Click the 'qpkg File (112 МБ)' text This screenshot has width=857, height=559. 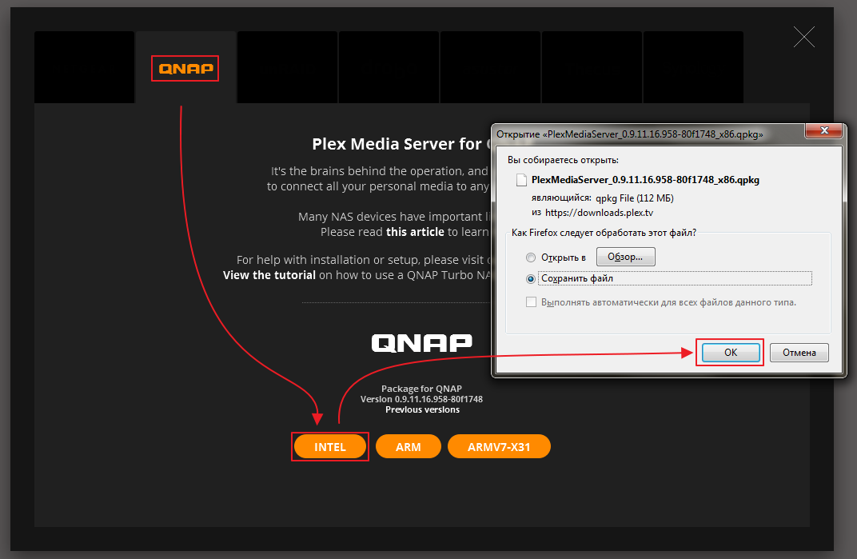tap(635, 198)
